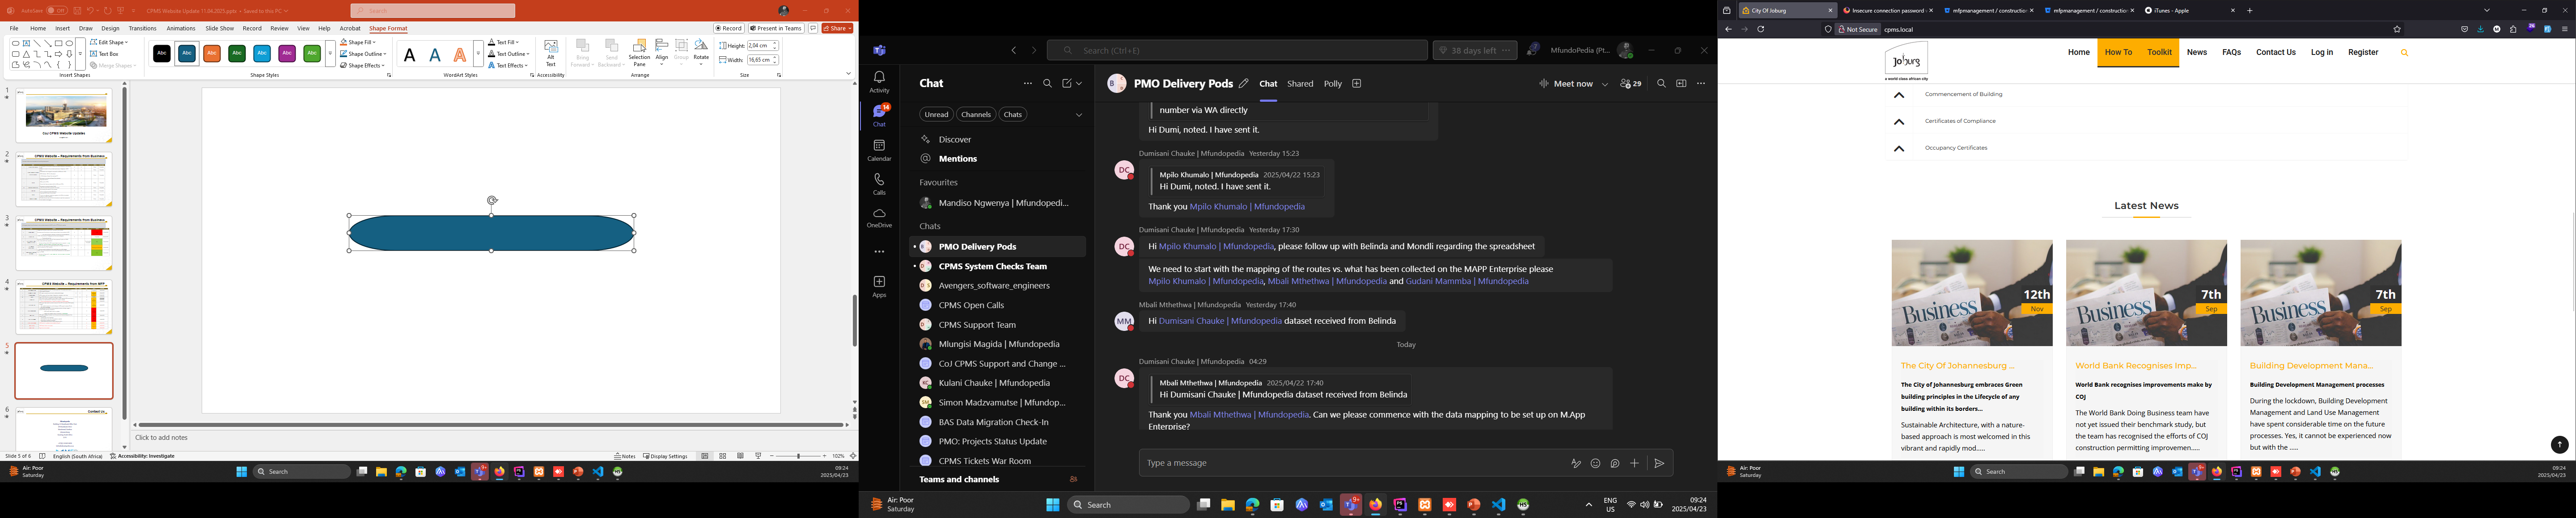Screen dimensions: 2576x518
Task: Choose the orange outlined WordArt A style
Action: point(460,55)
